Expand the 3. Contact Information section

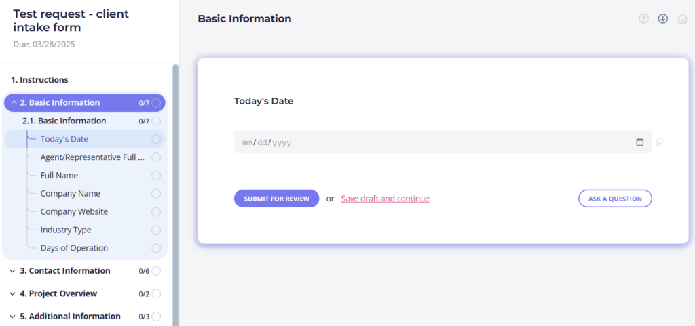coord(13,271)
